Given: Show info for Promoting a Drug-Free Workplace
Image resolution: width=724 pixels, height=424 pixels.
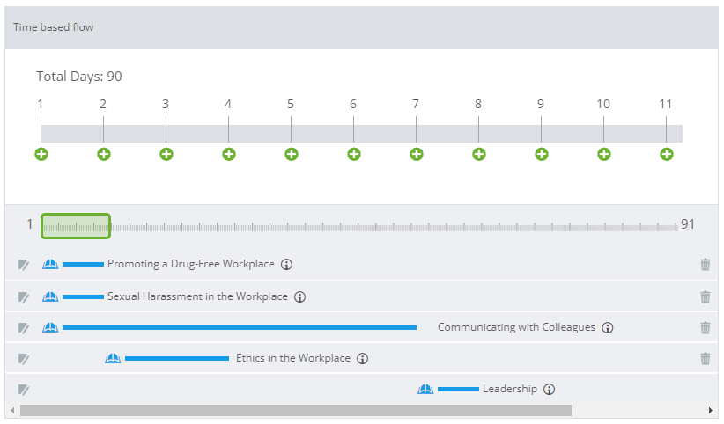Looking at the screenshot, I should coord(286,265).
